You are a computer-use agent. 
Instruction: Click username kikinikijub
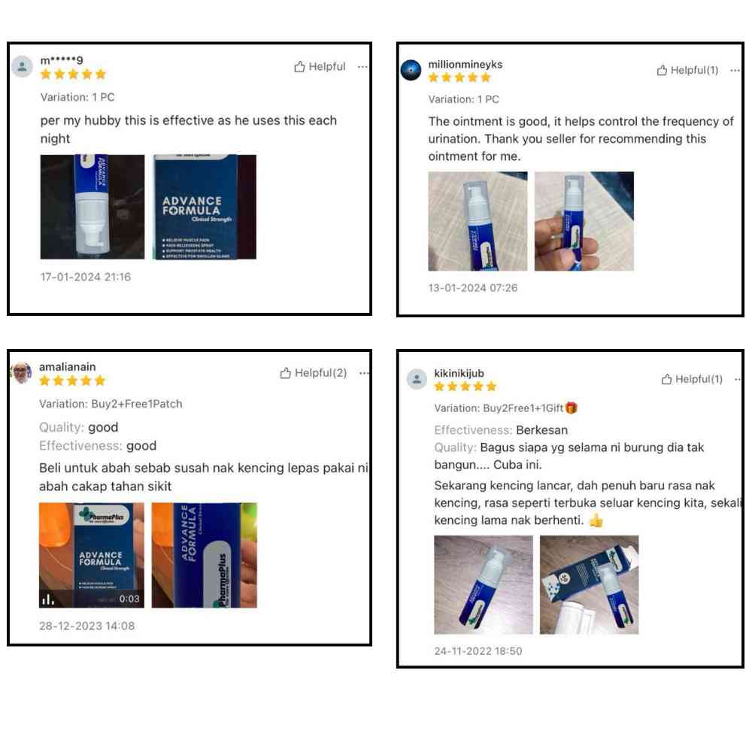tap(459, 373)
